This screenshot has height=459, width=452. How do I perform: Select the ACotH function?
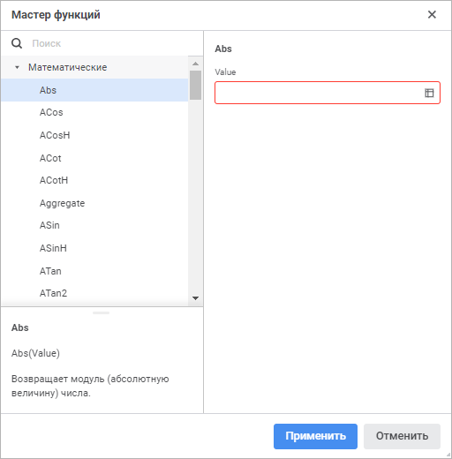94,180
